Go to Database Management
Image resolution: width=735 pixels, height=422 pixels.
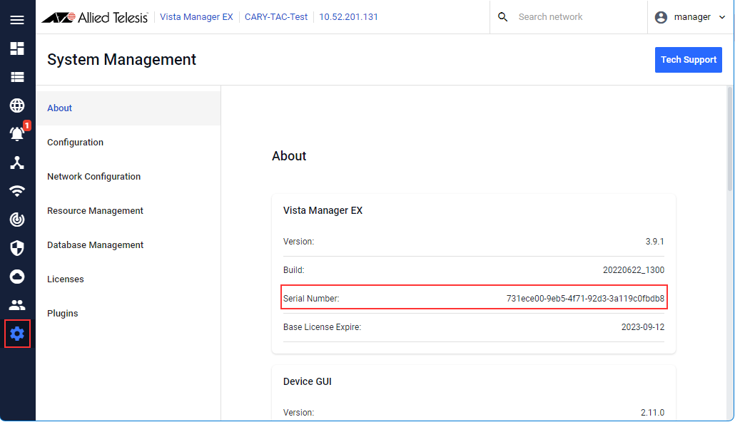click(95, 245)
